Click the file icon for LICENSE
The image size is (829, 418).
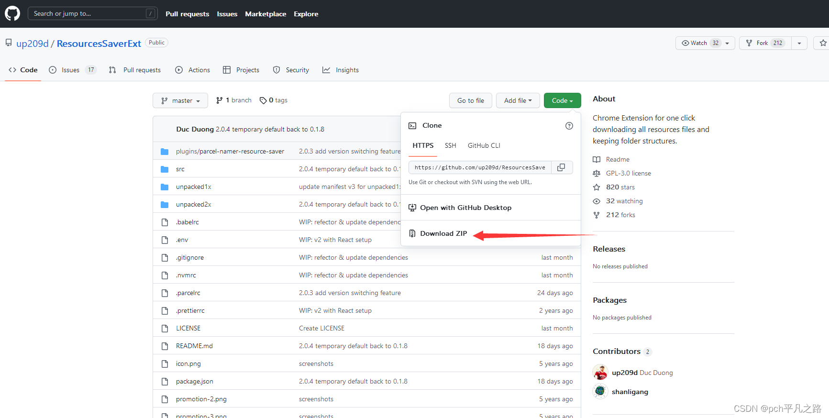[165, 329]
